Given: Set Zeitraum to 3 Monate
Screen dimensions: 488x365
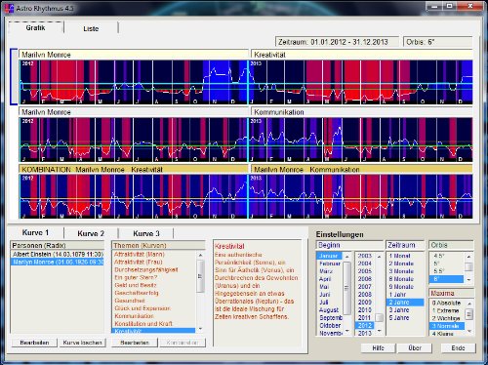Looking at the screenshot, I should coord(401,271).
